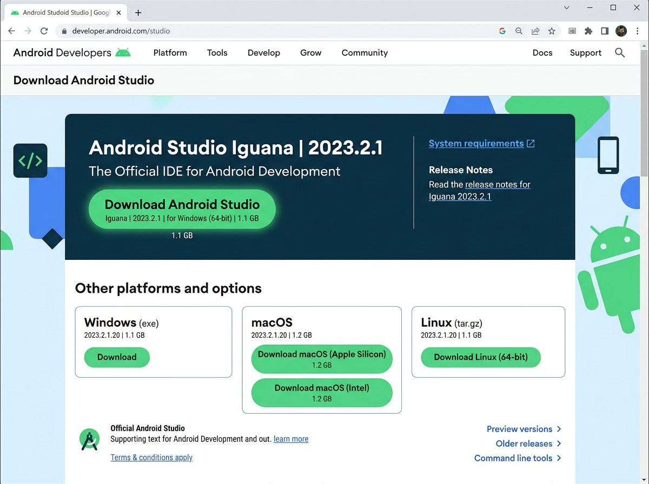649x484 pixels.
Task: Click the Download Android Studio page heading
Action: pos(84,80)
